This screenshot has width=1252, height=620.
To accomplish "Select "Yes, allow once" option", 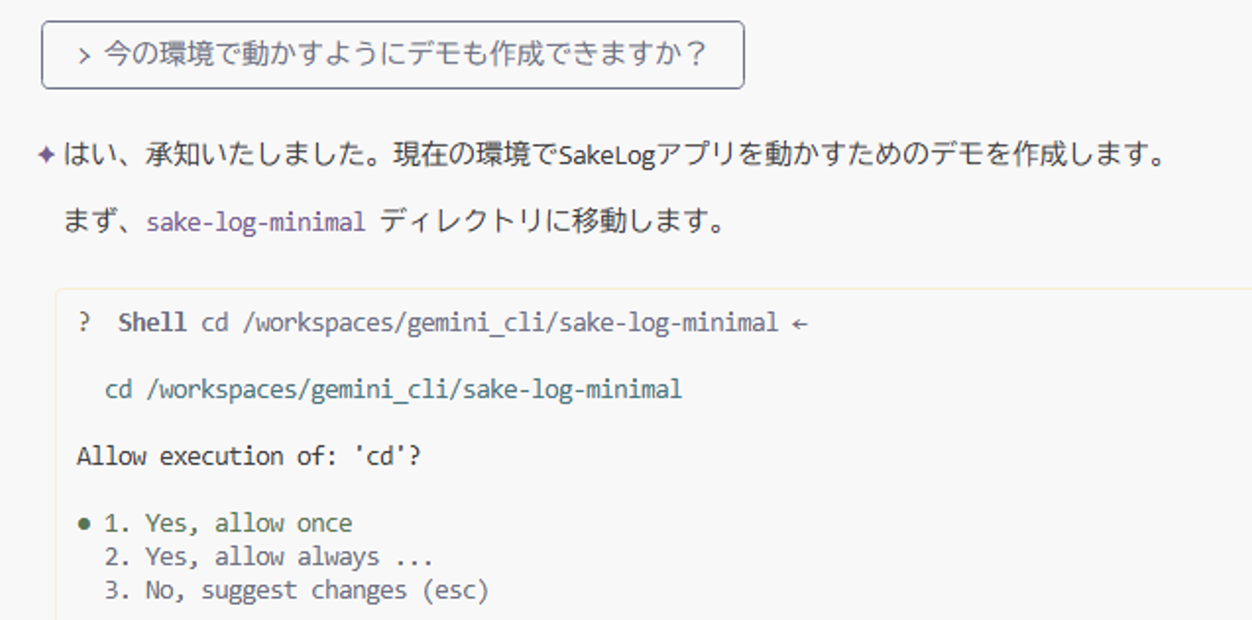I will (228, 523).
